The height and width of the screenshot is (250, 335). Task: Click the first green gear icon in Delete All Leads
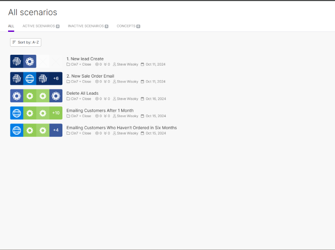click(30, 96)
